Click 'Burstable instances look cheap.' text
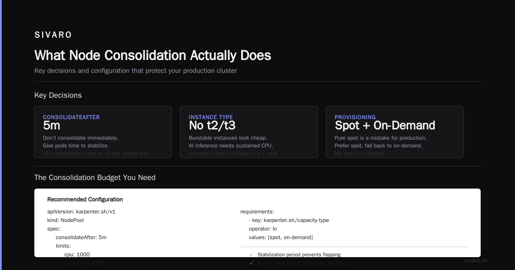The image size is (515, 270). coord(228,138)
